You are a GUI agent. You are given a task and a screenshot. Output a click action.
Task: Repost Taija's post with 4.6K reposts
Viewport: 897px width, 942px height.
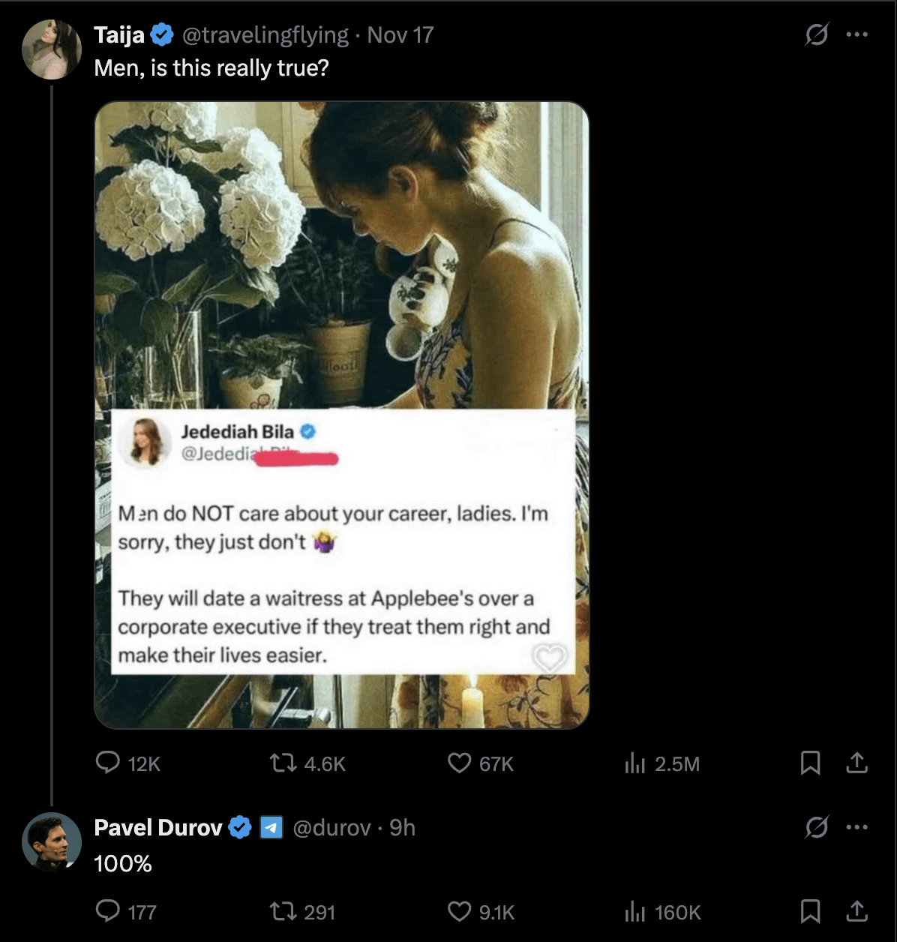click(x=281, y=763)
